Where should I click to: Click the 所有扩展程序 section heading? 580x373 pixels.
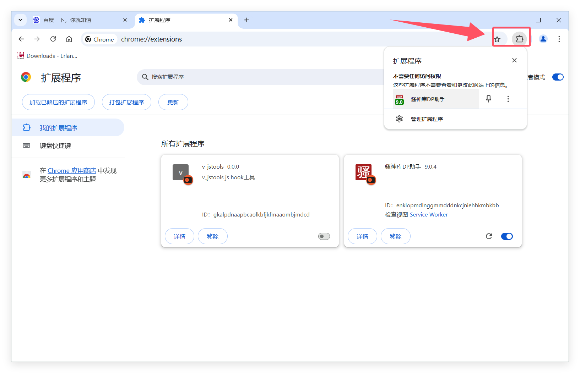[x=183, y=144]
